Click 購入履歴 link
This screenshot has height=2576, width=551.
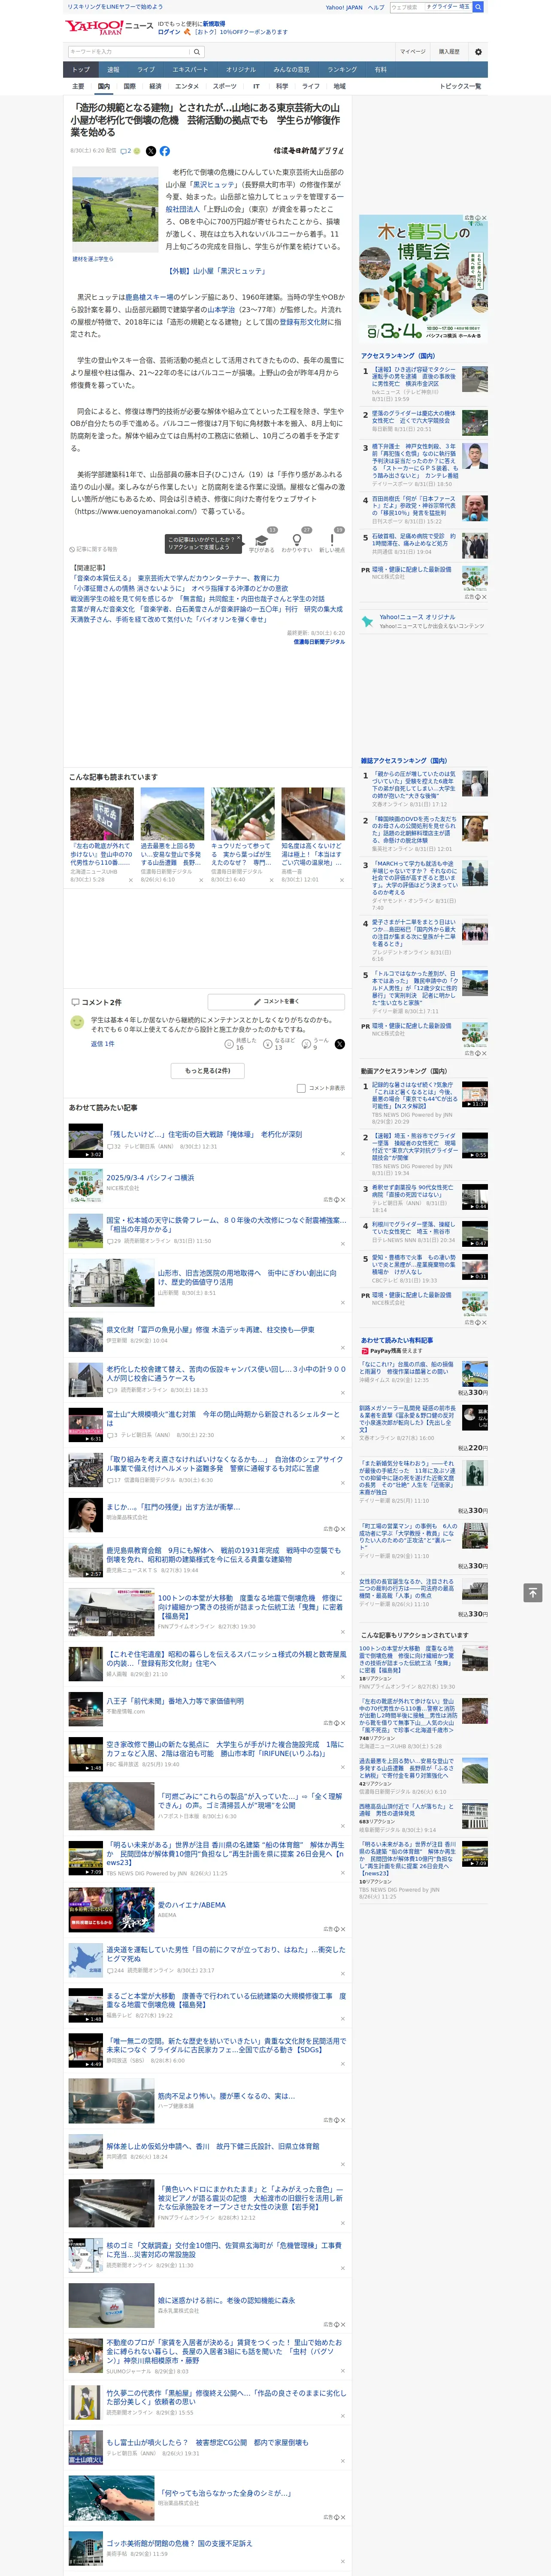[449, 52]
